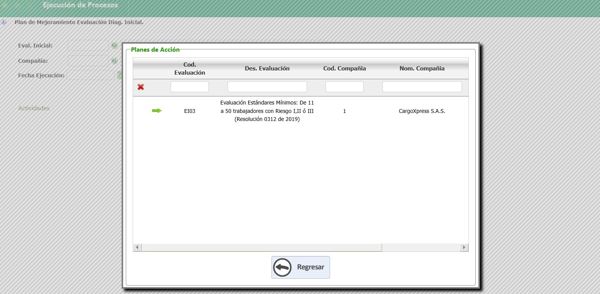Click the Regresar back button
The height and width of the screenshot is (294, 600).
pyautogui.click(x=301, y=267)
